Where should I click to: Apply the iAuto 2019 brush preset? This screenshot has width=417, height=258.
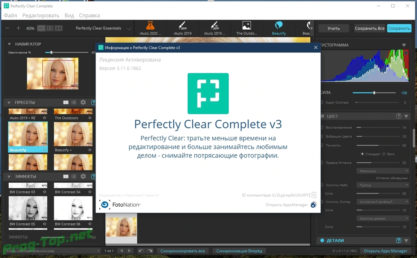pos(182,28)
